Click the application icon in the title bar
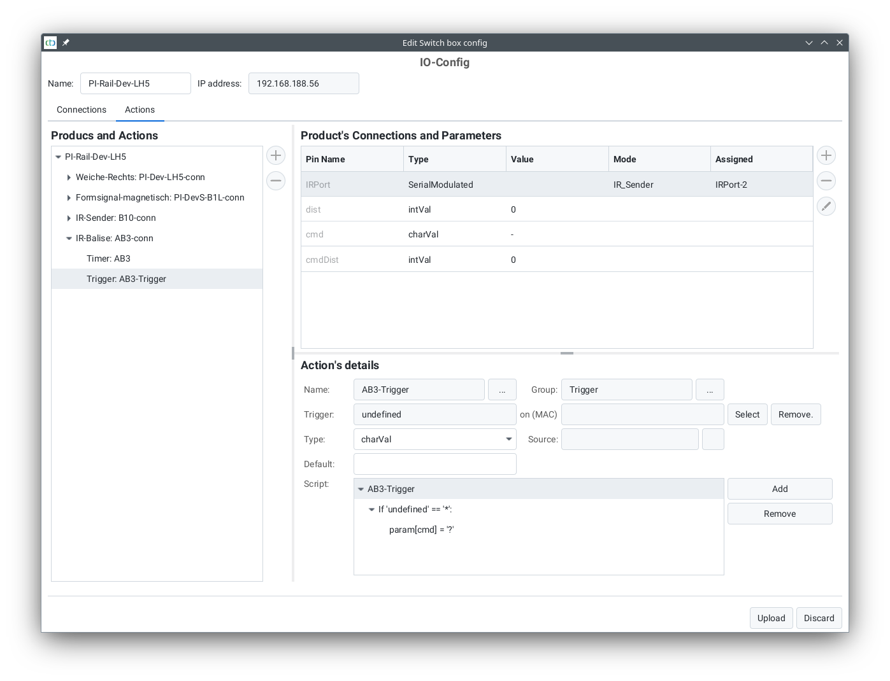The image size is (890, 681). (x=50, y=43)
